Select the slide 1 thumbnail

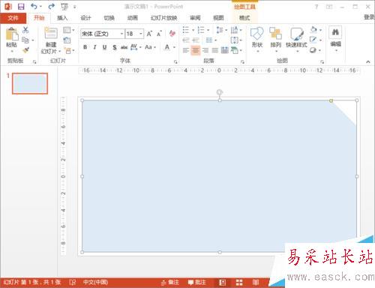tap(30, 83)
